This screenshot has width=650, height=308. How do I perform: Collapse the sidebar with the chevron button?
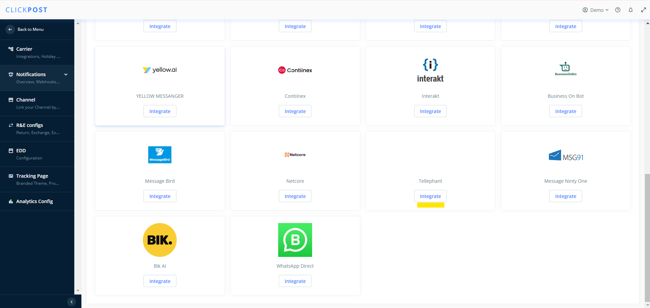pos(72,302)
